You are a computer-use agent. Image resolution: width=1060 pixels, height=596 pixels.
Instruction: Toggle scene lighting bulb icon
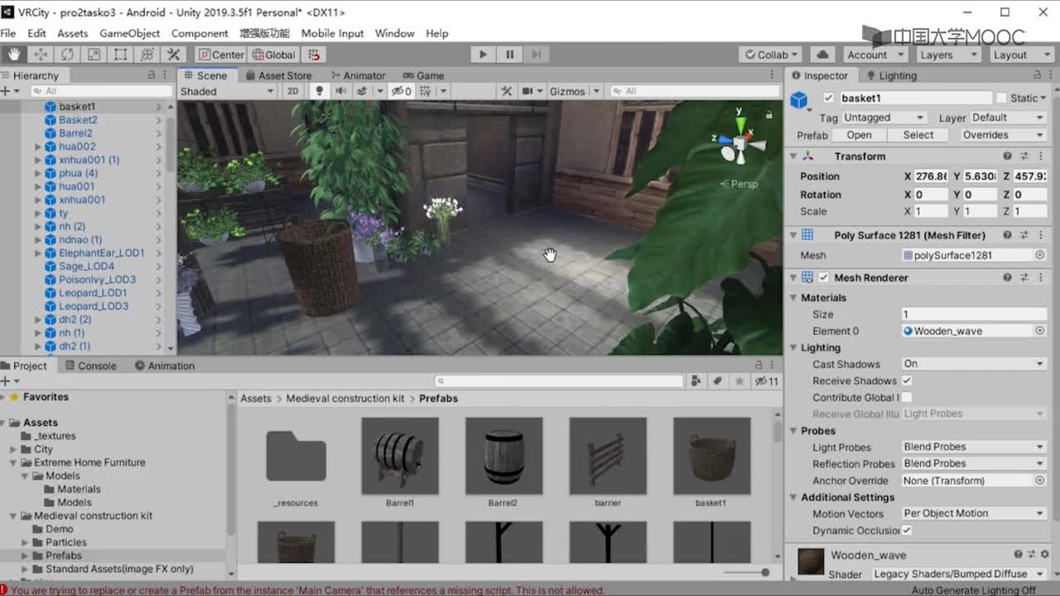click(319, 91)
